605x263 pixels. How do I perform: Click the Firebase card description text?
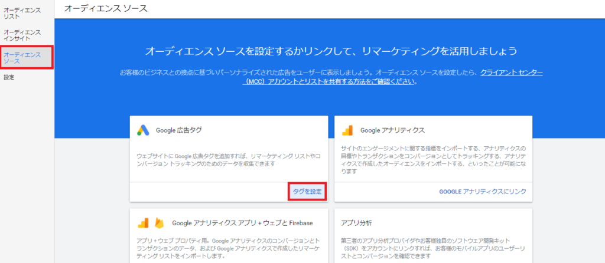(229, 248)
